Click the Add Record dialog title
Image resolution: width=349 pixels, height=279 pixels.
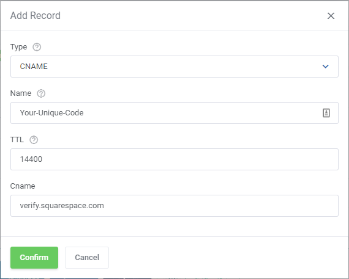click(36, 15)
